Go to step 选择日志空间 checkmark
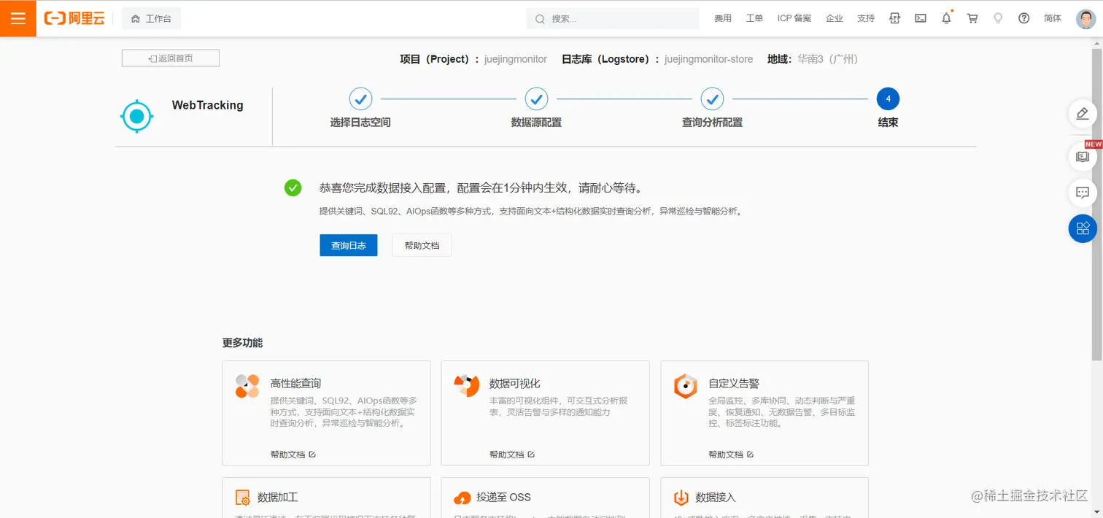This screenshot has width=1103, height=518. click(x=360, y=98)
